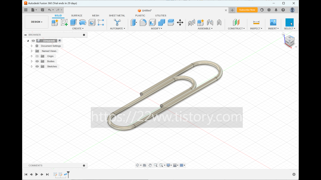Open the user profile avatar

[292, 10]
